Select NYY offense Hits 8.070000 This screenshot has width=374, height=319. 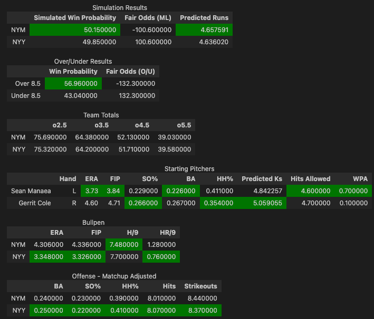[x=161, y=311]
